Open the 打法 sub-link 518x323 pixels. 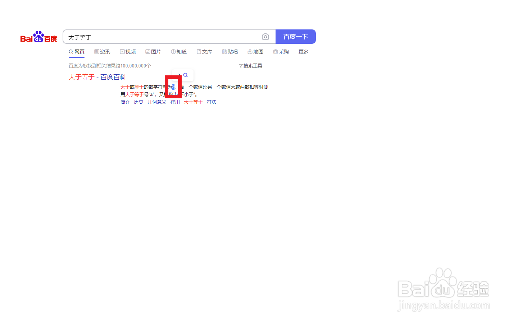pos(212,102)
